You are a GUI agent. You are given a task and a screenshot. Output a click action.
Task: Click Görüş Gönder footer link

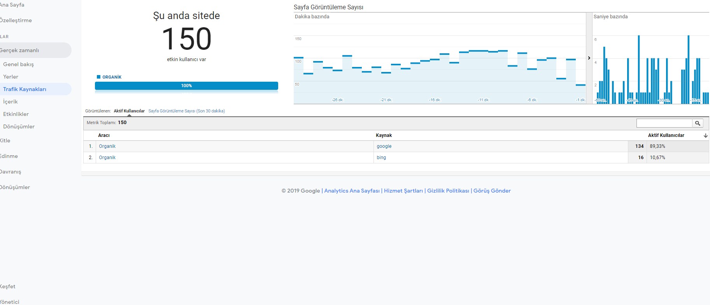point(492,191)
